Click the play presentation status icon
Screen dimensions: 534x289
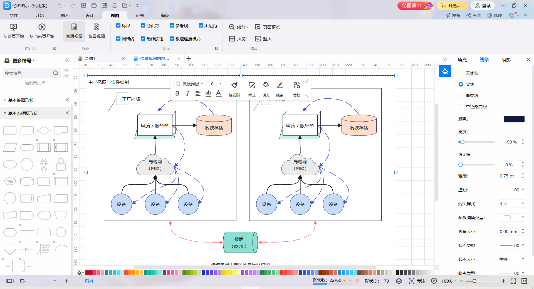434,281
